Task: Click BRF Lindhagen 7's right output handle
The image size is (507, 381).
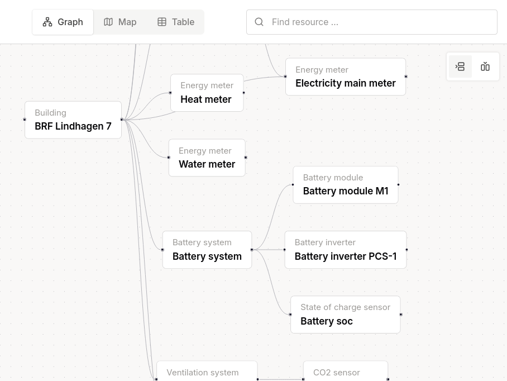Action: click(x=122, y=120)
